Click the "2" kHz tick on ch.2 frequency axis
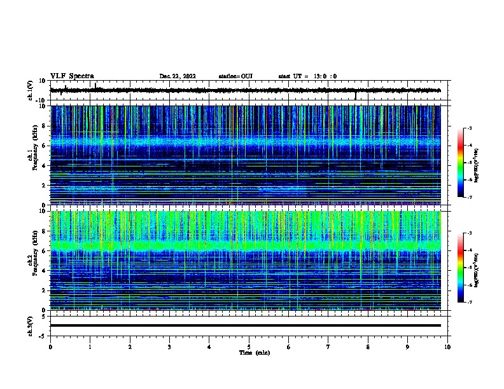504x389 pixels. pyautogui.click(x=44, y=290)
